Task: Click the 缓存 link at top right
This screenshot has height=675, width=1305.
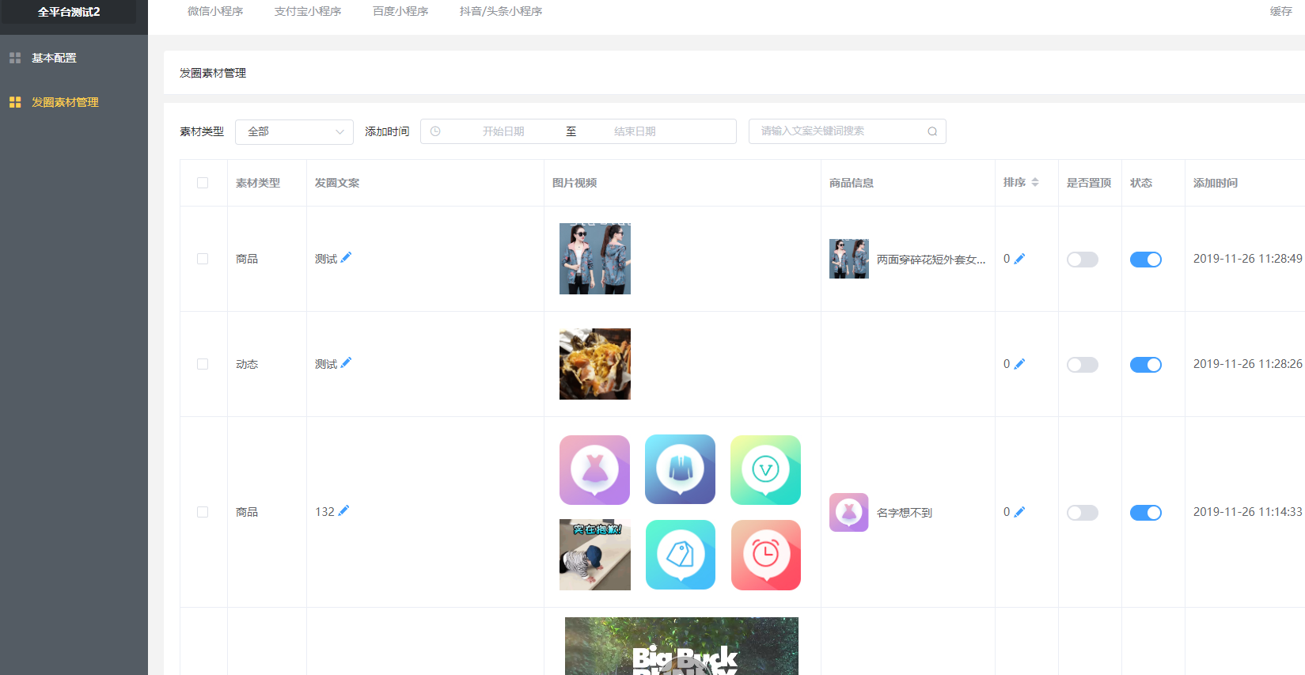Action: [1280, 11]
